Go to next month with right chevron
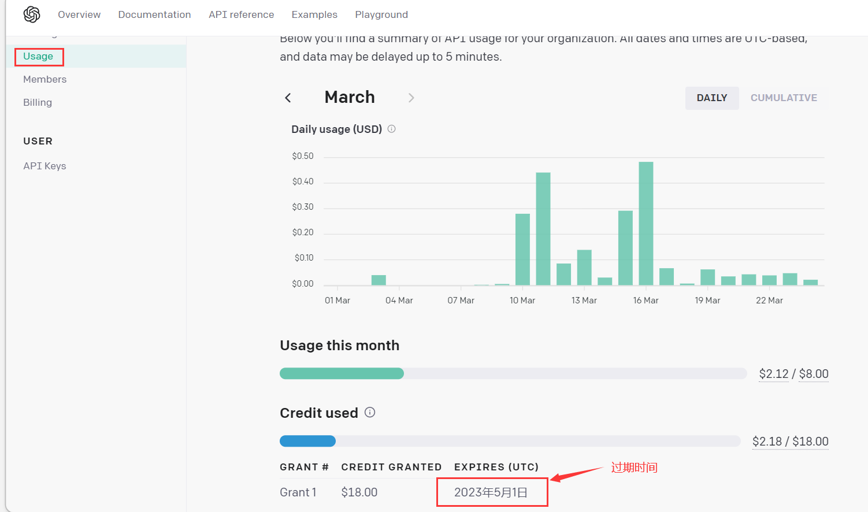Screen dimensions: 868x512 coord(411,98)
